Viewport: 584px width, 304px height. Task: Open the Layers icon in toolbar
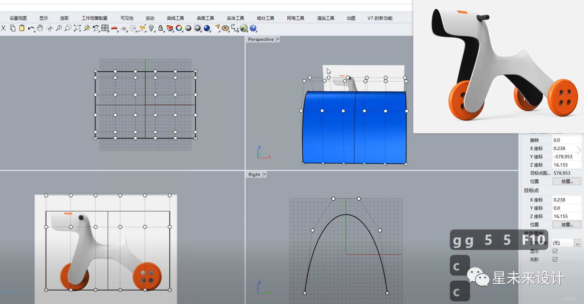(170, 28)
